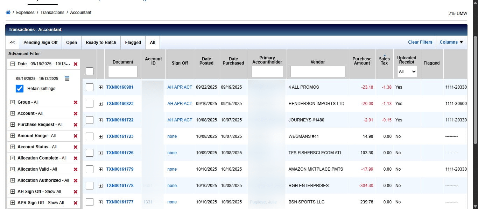Switch to the Flagged tab
The image size is (478, 209).
133,42
